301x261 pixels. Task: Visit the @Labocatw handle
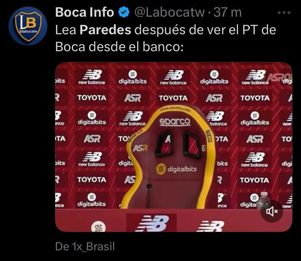click(170, 12)
